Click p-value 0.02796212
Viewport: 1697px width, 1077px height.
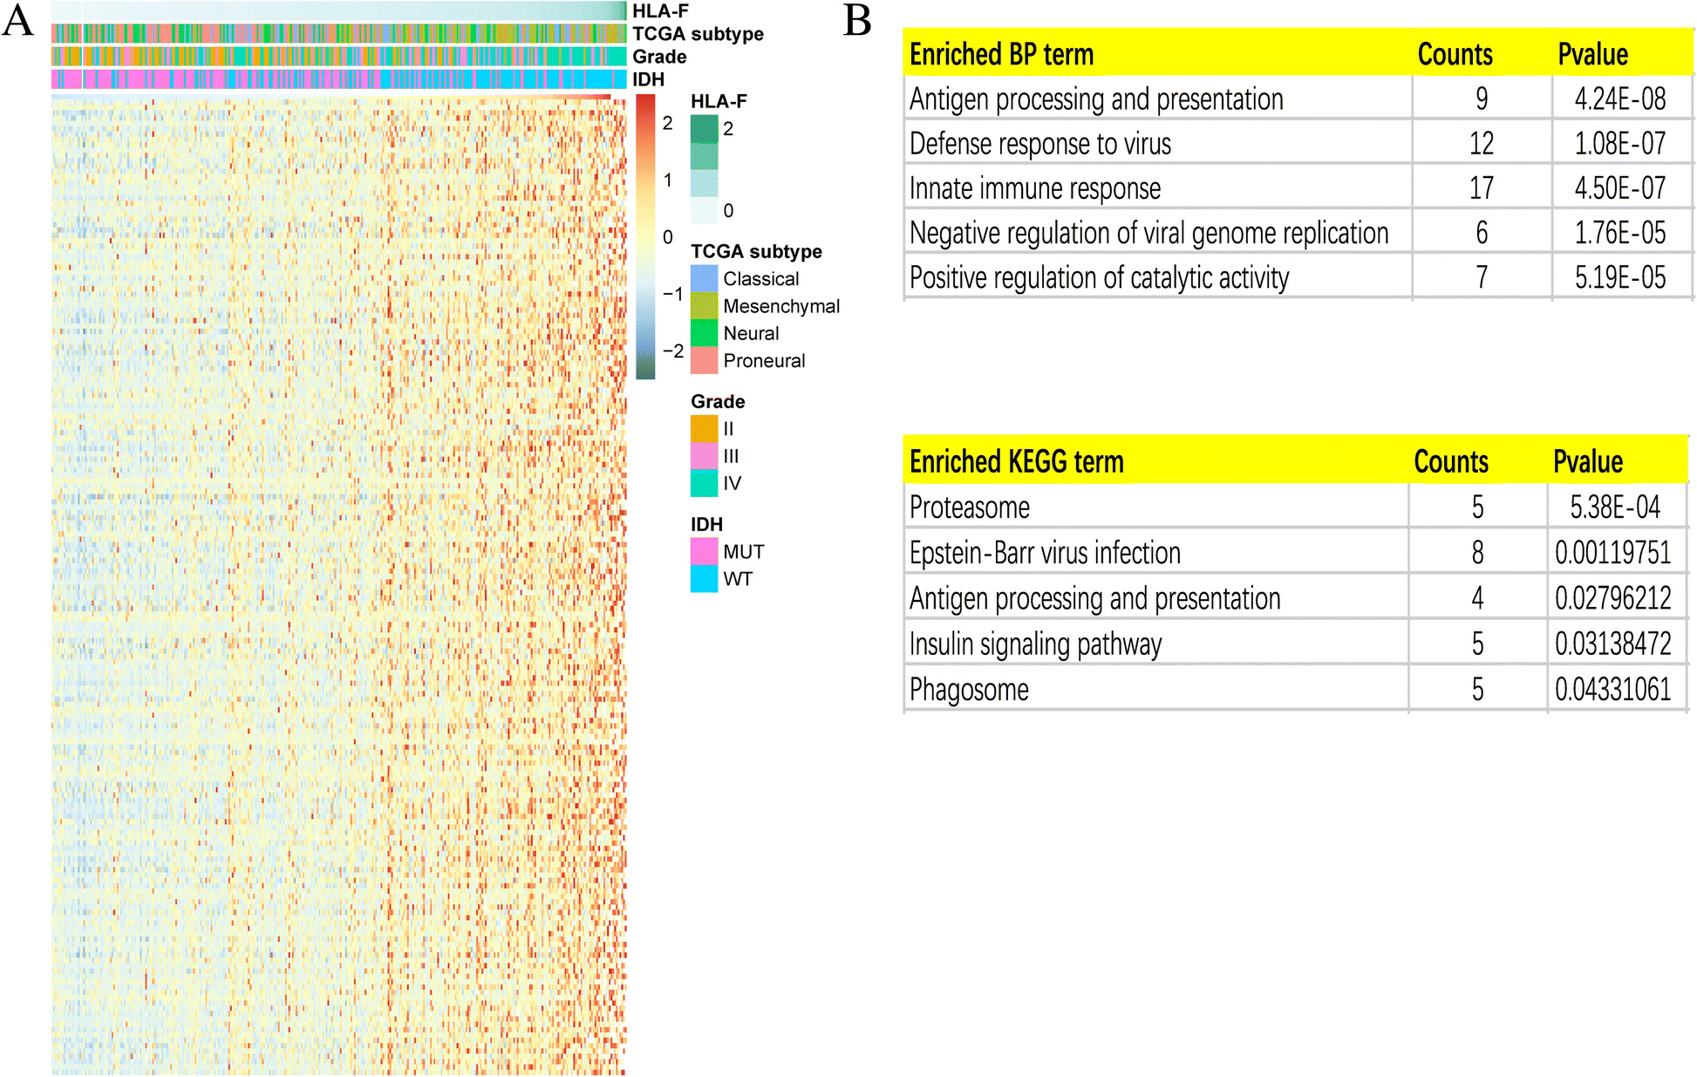click(x=1612, y=598)
